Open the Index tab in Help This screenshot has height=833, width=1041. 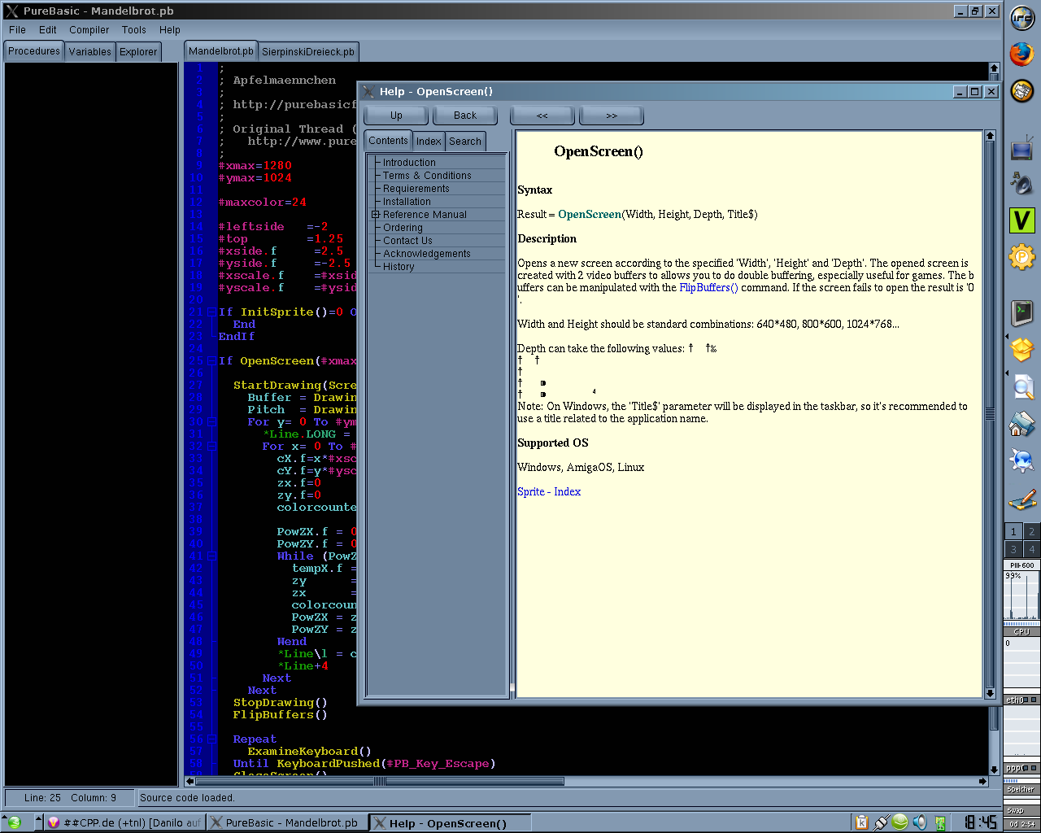coord(429,142)
